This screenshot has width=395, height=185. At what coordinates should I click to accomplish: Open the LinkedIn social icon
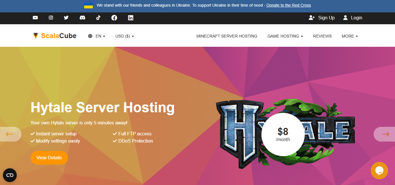click(x=131, y=18)
